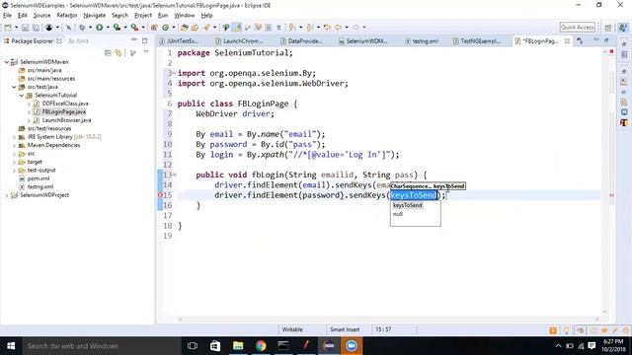632x355 pixels.
Task: Click the Previous Annotation icon
Action: pos(310,28)
